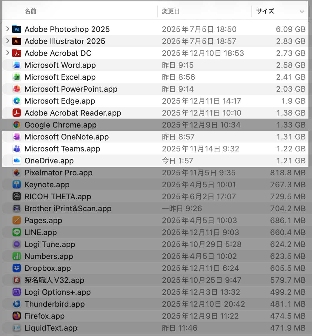Click the Adobe Acrobat Reader app icon
The width and height of the screenshot is (312, 336).
coord(17,113)
